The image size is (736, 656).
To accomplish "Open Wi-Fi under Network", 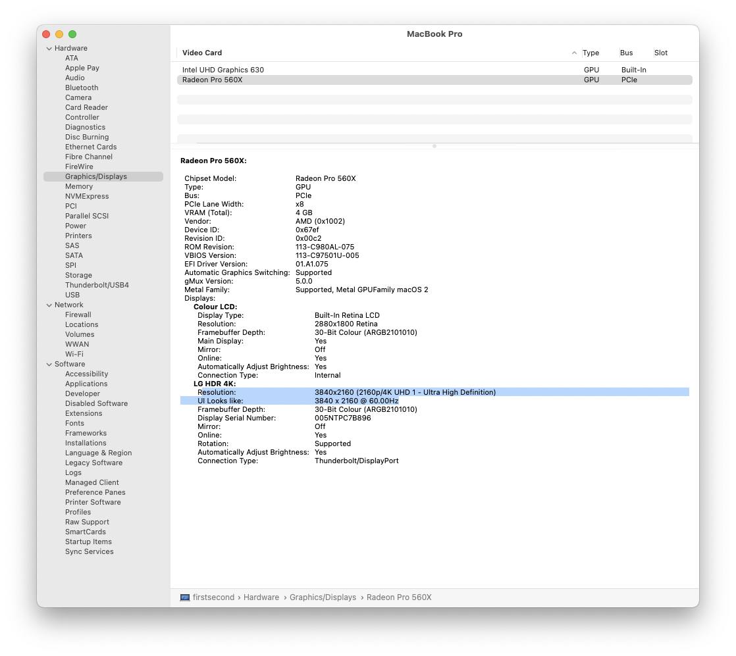I will 74,354.
